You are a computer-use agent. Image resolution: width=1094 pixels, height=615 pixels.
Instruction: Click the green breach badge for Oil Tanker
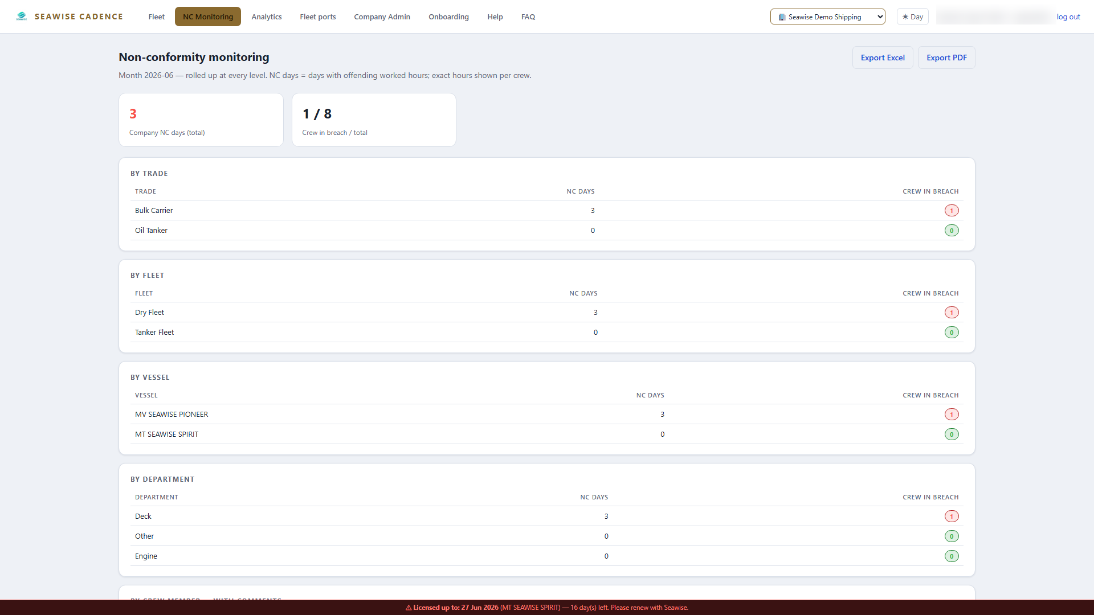coord(951,230)
